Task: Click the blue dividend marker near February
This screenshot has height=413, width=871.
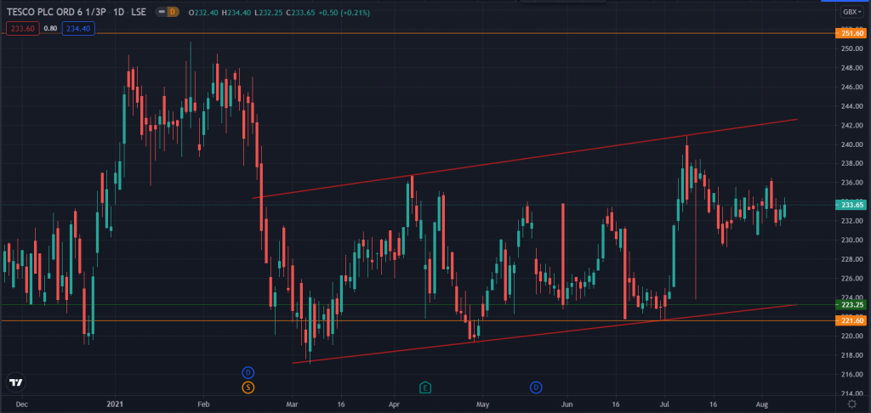Action: pos(248,372)
